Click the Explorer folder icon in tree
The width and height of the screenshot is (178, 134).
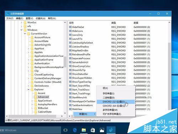point(32,89)
